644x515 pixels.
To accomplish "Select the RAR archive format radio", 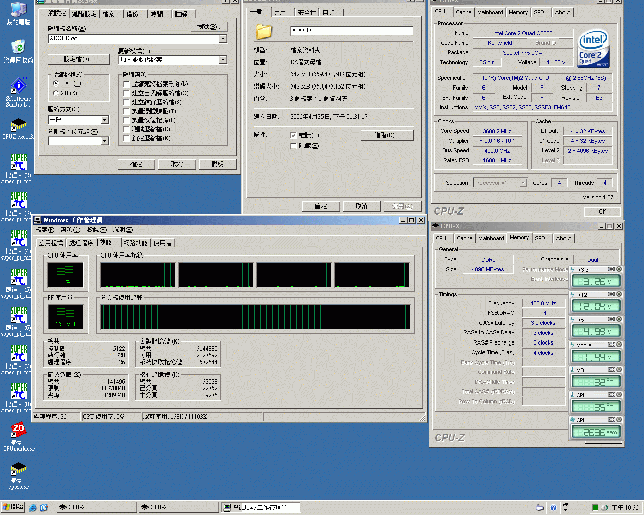I will pyautogui.click(x=56, y=83).
